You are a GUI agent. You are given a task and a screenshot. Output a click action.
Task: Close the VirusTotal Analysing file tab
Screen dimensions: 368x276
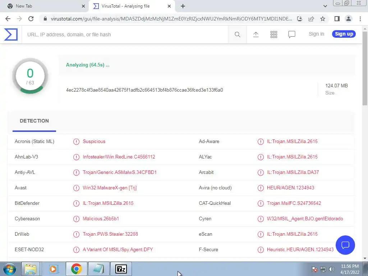pos(169,6)
